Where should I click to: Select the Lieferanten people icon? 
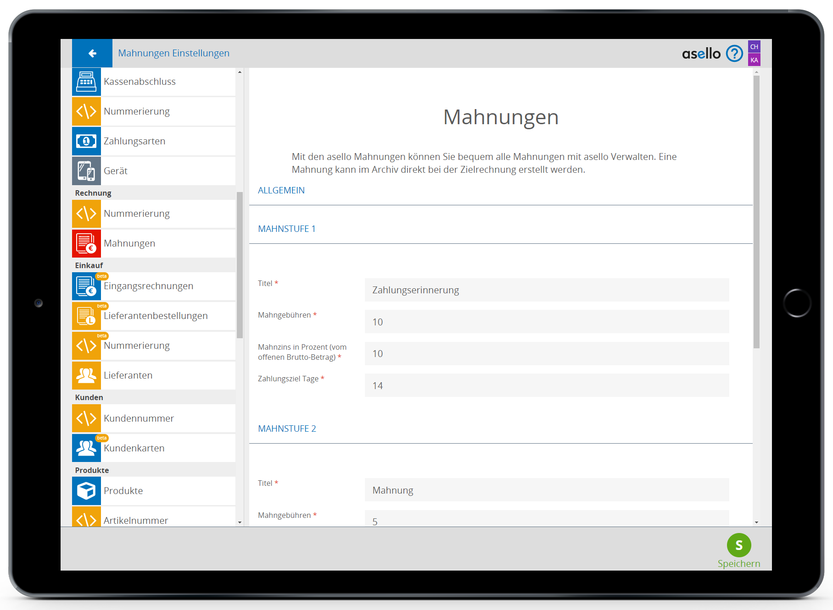(x=86, y=375)
